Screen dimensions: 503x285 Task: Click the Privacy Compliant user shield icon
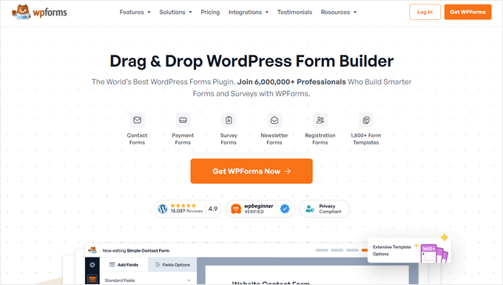pos(310,209)
